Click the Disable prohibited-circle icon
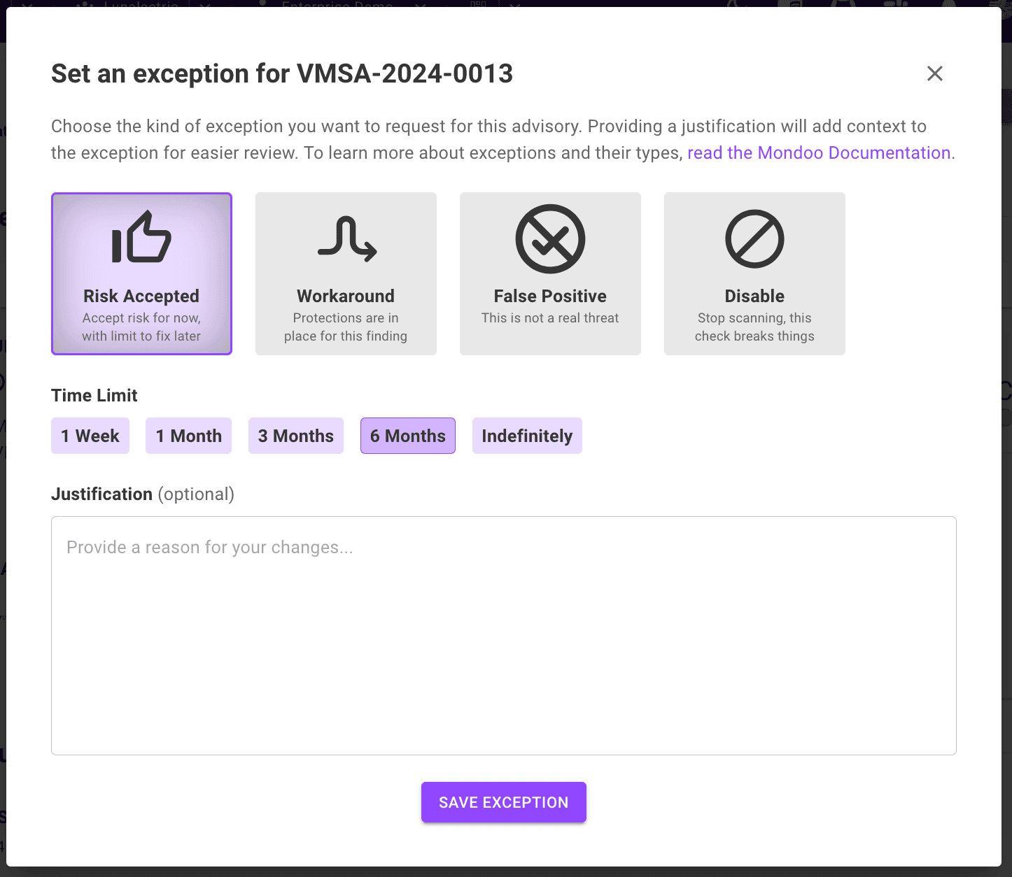Viewport: 1012px width, 877px height. click(754, 238)
